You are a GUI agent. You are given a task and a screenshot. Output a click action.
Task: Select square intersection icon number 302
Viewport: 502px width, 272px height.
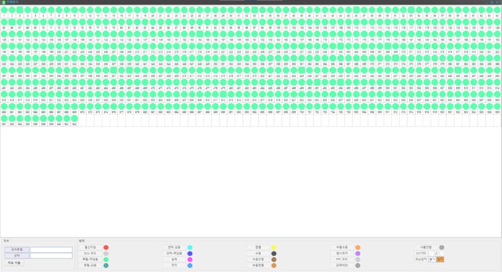[x=341, y=46]
